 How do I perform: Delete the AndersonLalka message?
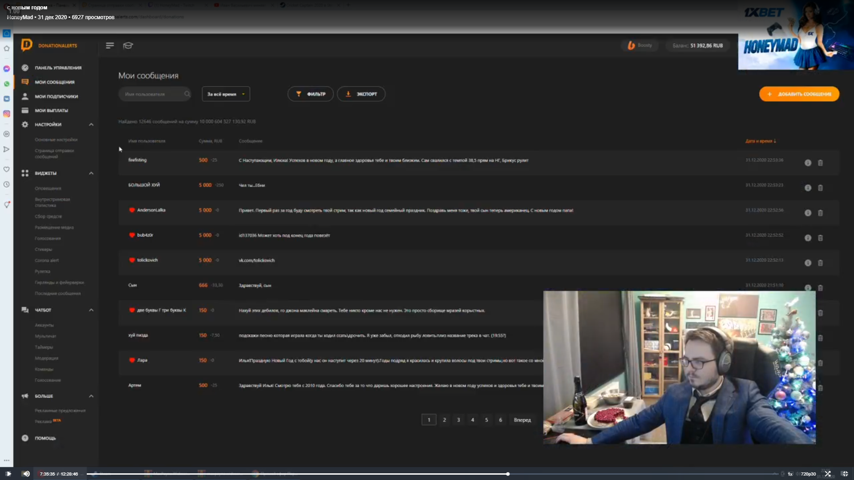(x=820, y=213)
